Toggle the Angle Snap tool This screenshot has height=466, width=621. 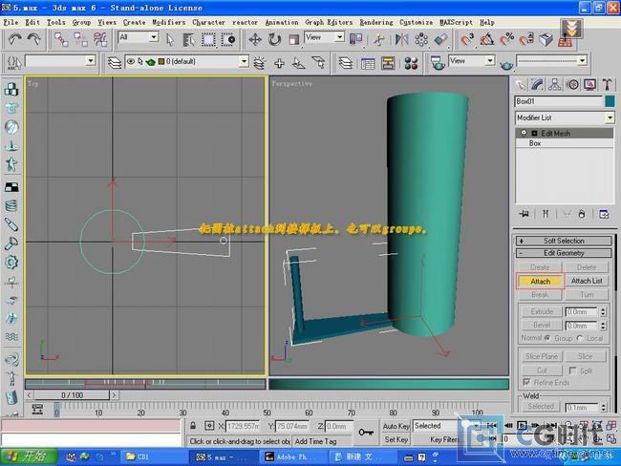pyautogui.click(x=487, y=39)
